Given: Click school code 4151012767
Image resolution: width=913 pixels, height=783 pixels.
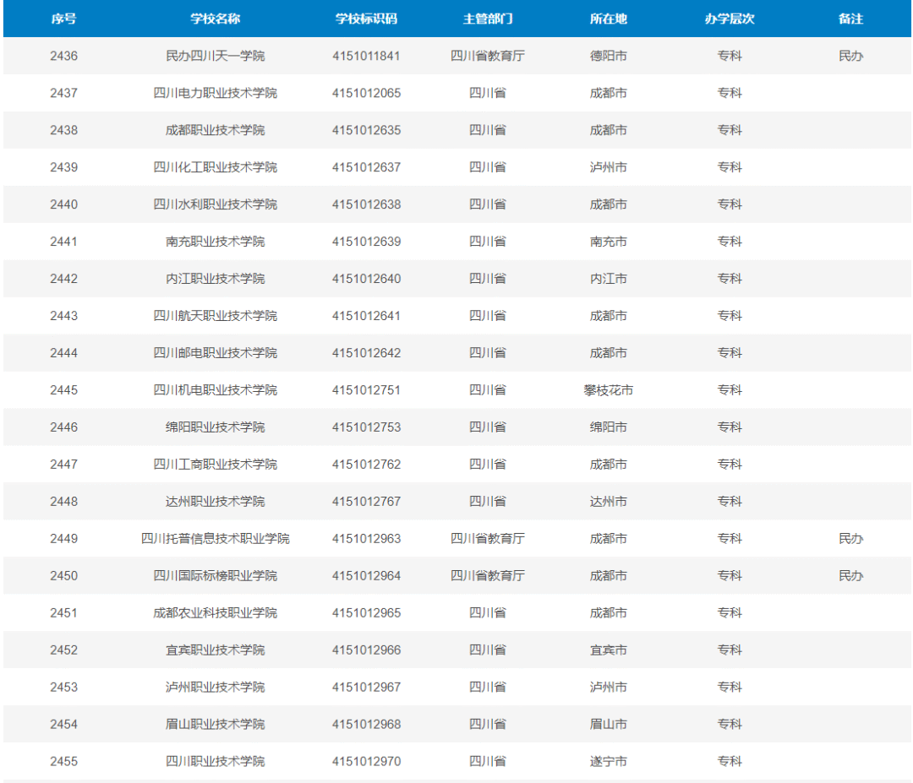Looking at the screenshot, I should pos(366,502).
